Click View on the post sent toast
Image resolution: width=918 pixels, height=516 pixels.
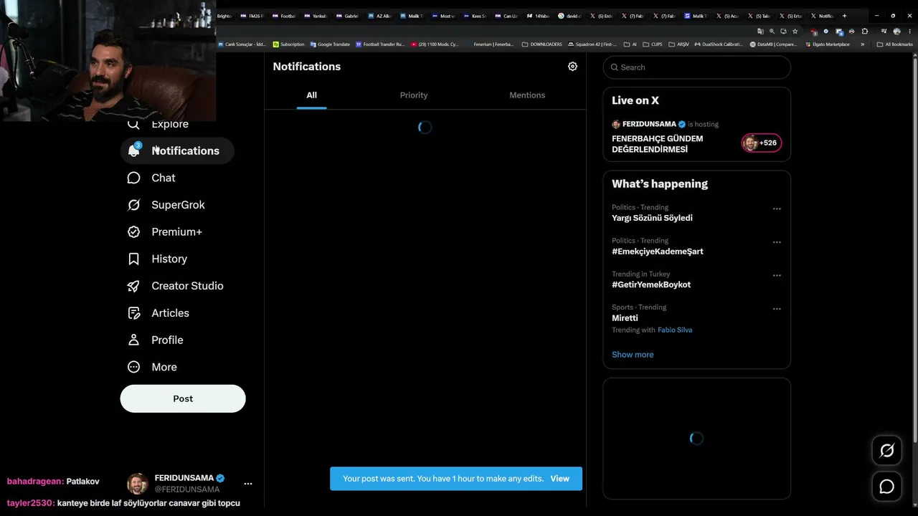click(x=559, y=479)
